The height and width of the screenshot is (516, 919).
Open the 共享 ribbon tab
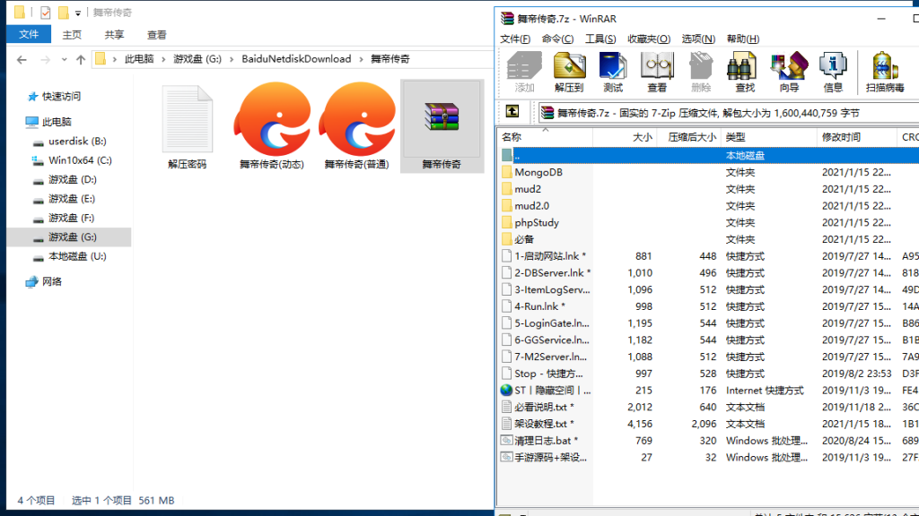click(x=114, y=35)
